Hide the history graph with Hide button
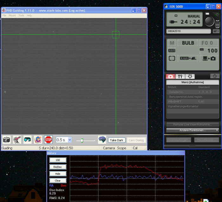The height and width of the screenshot is (202, 222). (x=58, y=174)
